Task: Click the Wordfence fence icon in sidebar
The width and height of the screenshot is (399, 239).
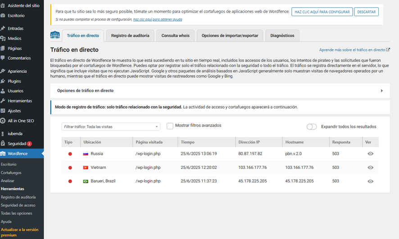Action: [3, 154]
